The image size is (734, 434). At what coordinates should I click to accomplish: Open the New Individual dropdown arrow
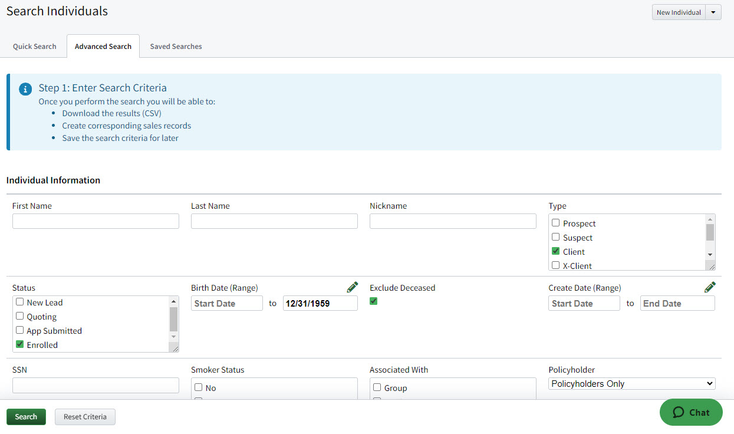pos(713,12)
